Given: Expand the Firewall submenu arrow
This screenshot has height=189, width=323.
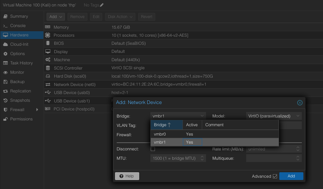Looking at the screenshot, I should pos(37,110).
